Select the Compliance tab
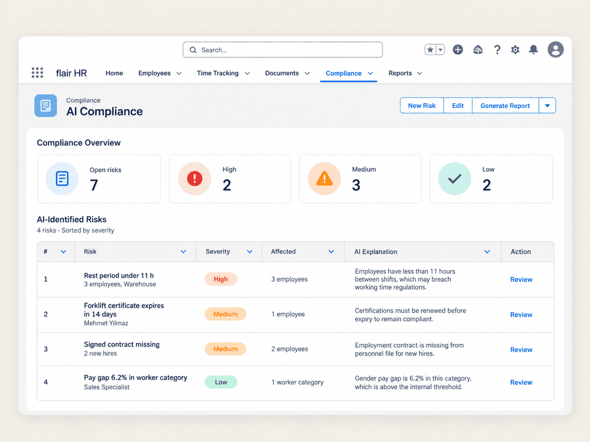590x442 pixels. tap(343, 73)
